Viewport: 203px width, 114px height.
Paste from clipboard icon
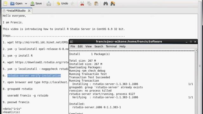pyautogui.click(x=96, y=3)
